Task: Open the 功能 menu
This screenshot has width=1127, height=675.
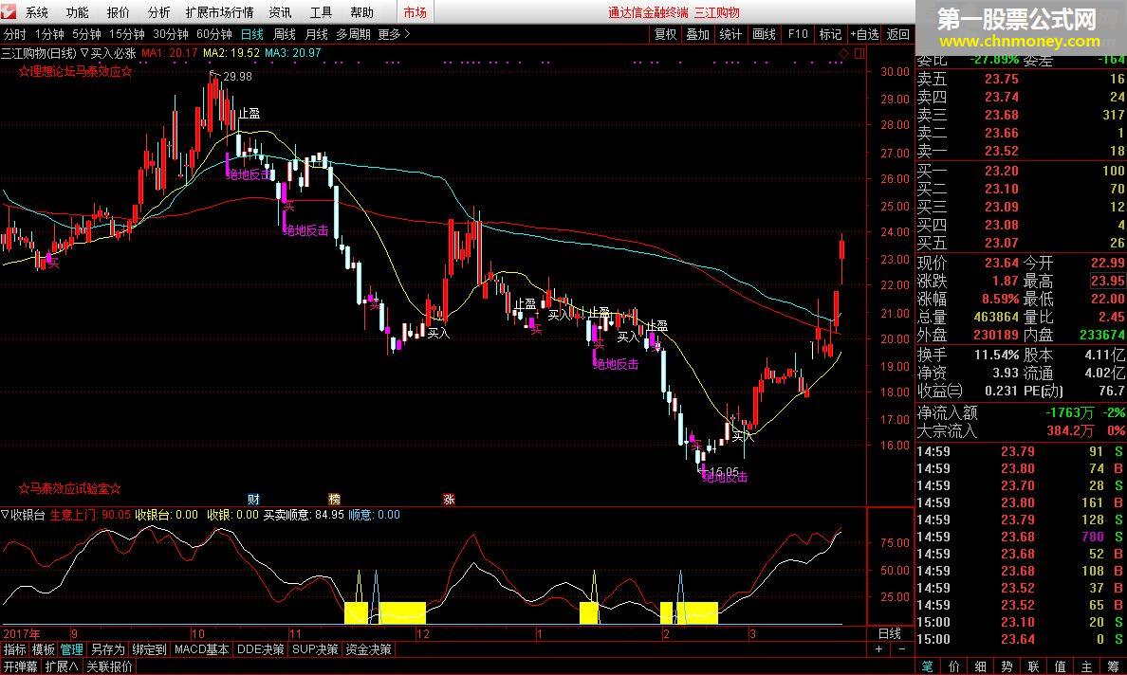Action: pyautogui.click(x=78, y=12)
